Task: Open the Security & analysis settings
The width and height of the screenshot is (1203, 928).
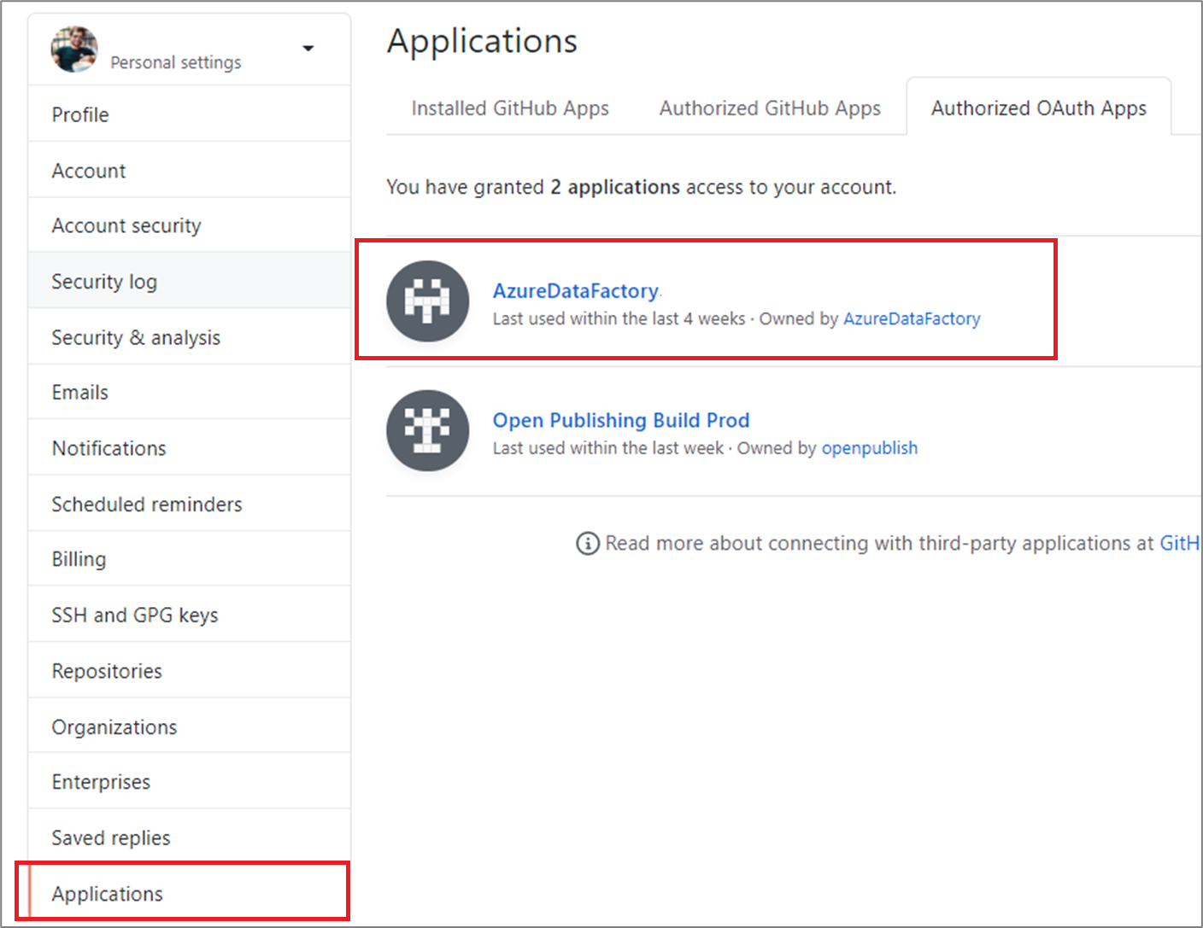Action: (136, 337)
